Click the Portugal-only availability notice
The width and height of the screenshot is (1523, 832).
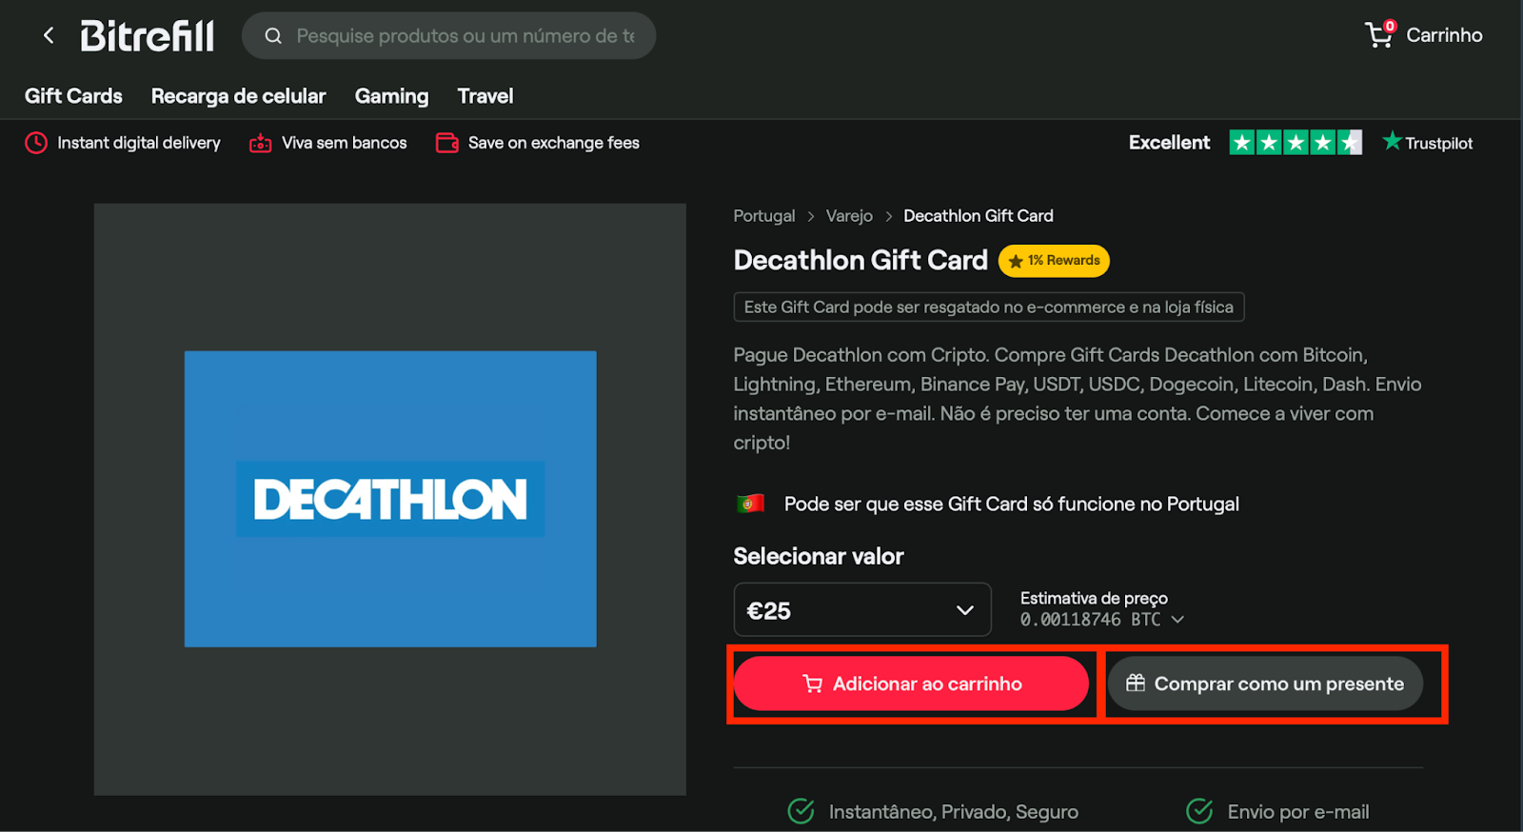1011,504
